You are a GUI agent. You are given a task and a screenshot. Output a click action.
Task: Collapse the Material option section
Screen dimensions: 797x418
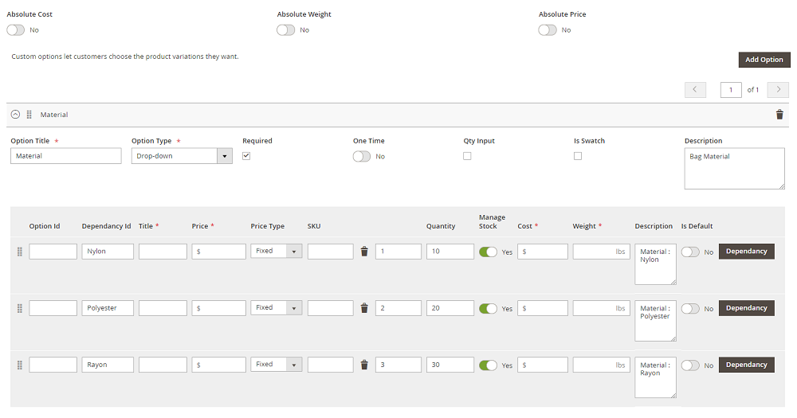click(15, 115)
